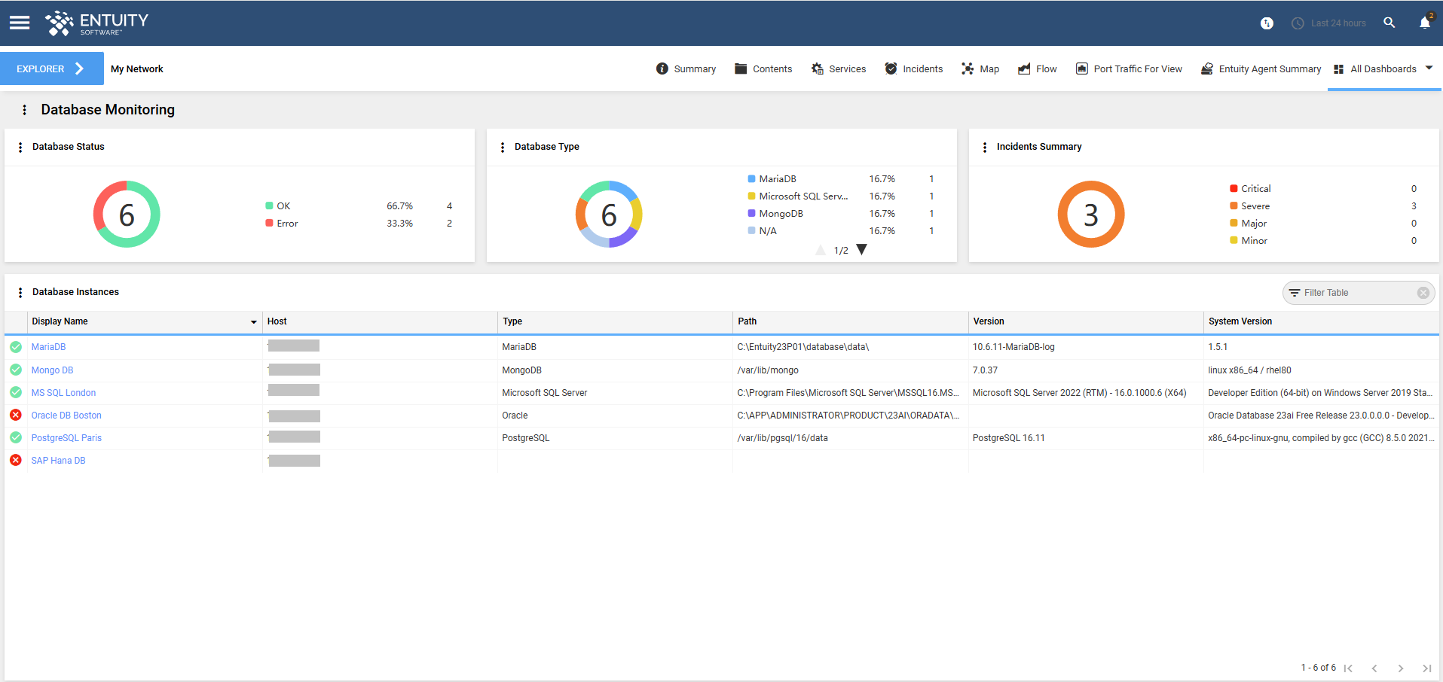Open Port Traffic For View tab
Image resolution: width=1443 pixels, height=682 pixels.
click(1129, 69)
